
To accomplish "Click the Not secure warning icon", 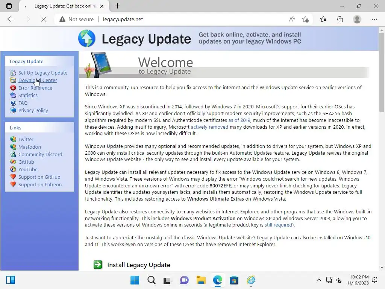I will tap(62, 19).
